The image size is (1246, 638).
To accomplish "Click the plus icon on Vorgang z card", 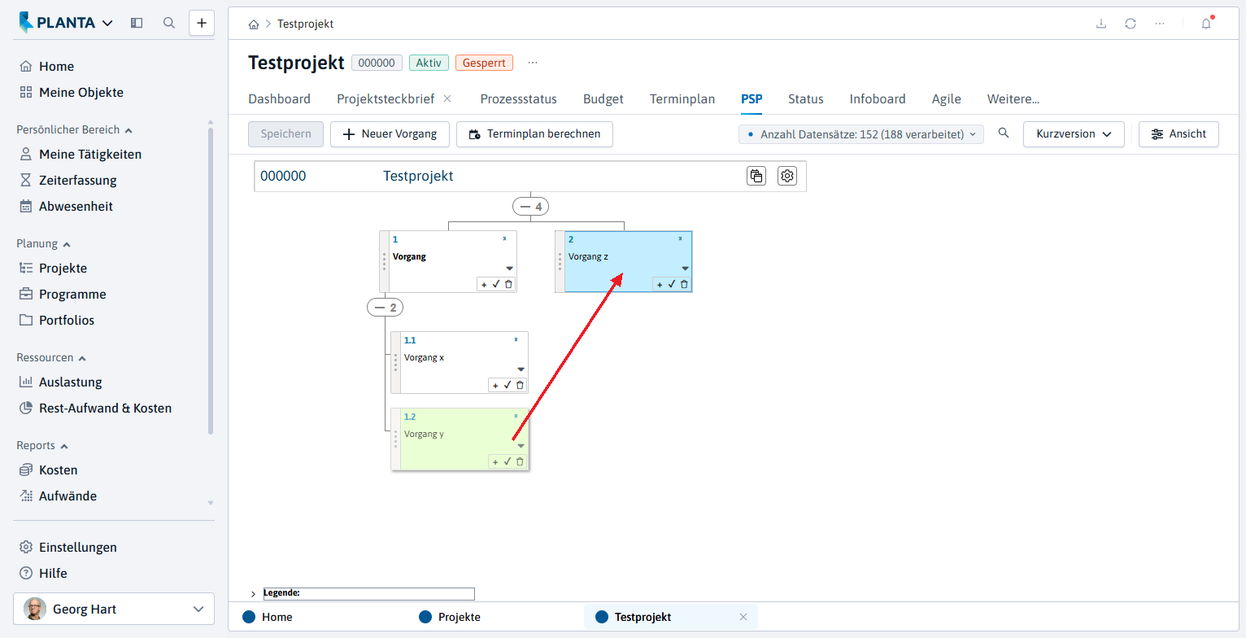I will 660,284.
